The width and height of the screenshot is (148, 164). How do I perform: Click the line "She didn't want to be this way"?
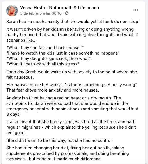tap(59, 140)
